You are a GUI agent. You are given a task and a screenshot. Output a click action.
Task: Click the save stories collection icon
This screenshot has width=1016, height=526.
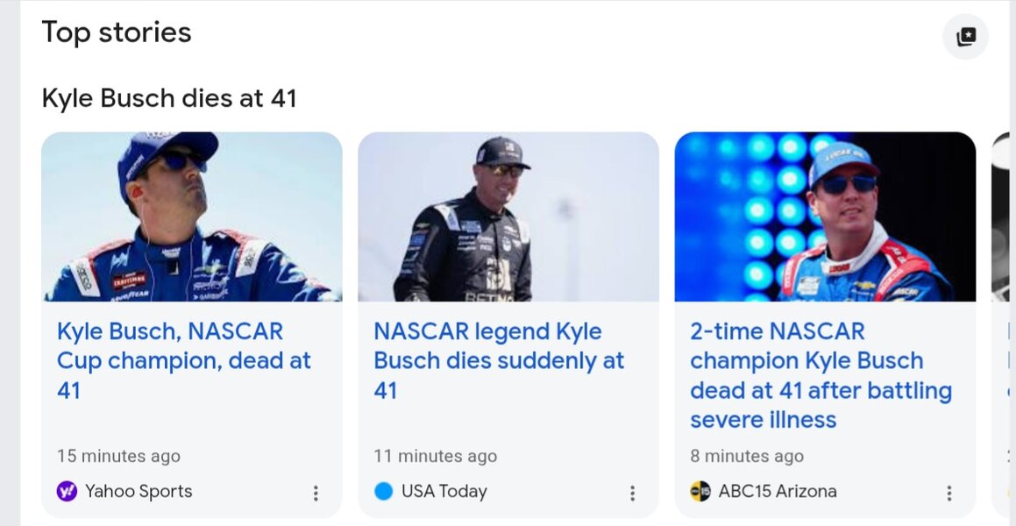click(x=965, y=36)
